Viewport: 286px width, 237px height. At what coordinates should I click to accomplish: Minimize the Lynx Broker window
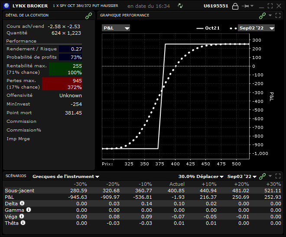click(261, 7)
